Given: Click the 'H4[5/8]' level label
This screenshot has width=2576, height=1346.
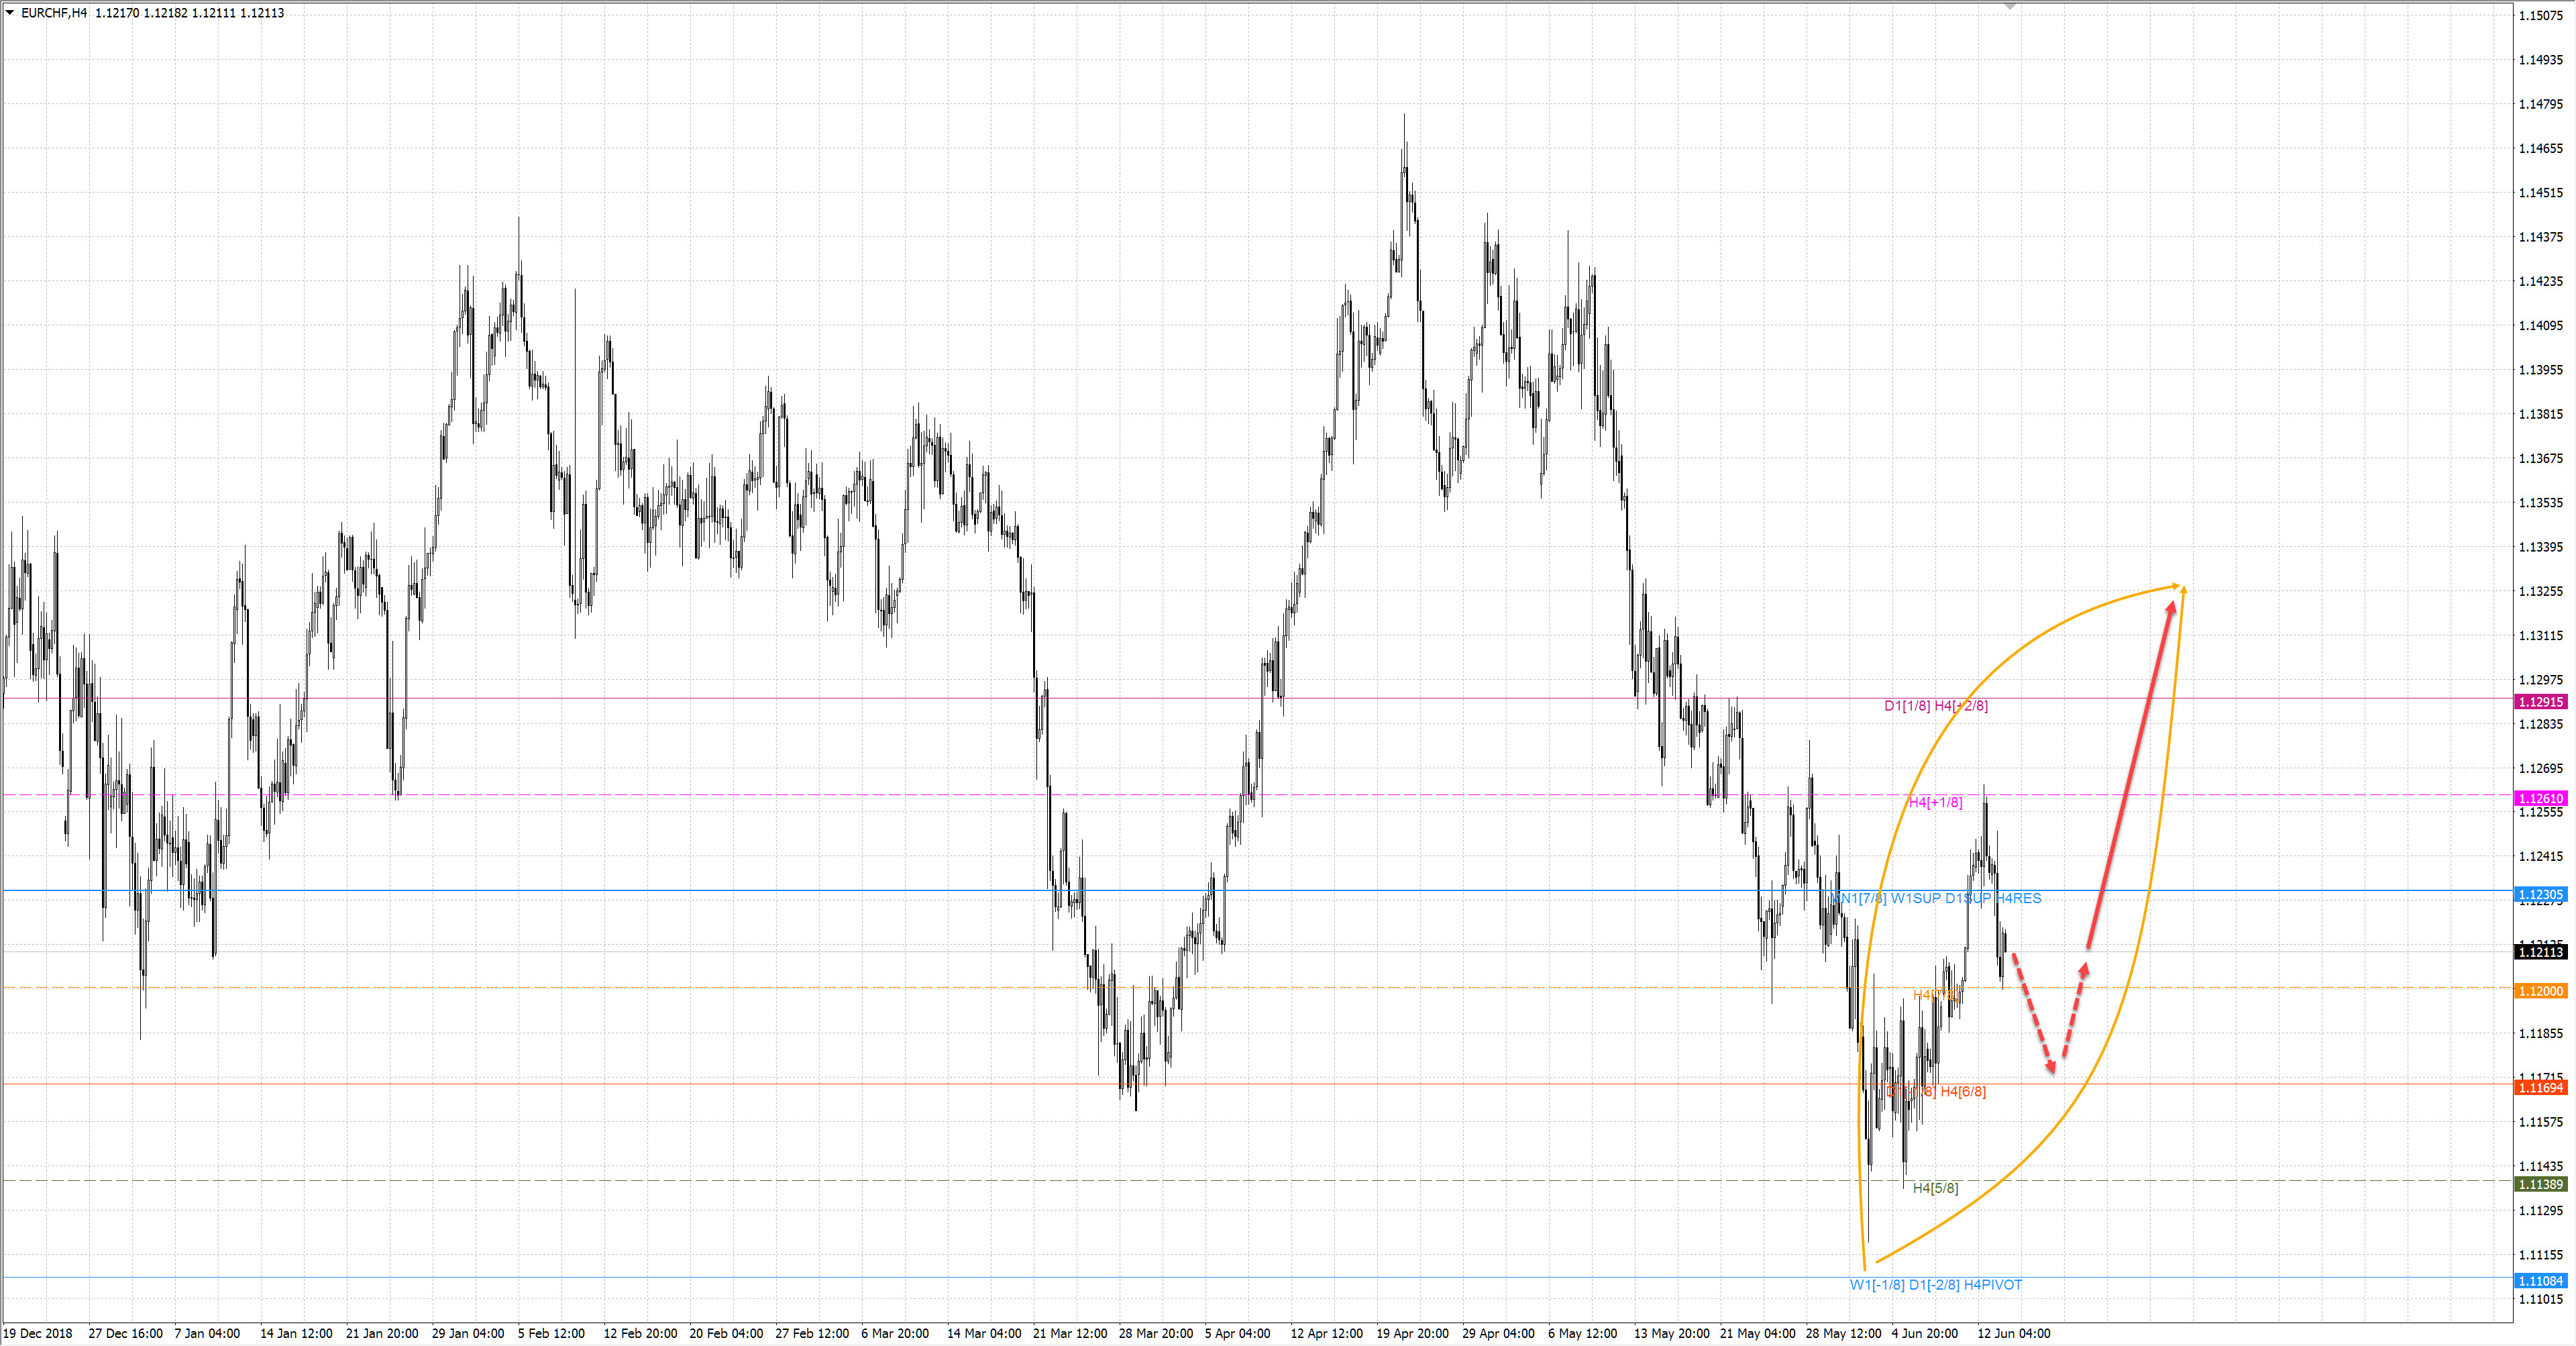Looking at the screenshot, I should click(1935, 1188).
